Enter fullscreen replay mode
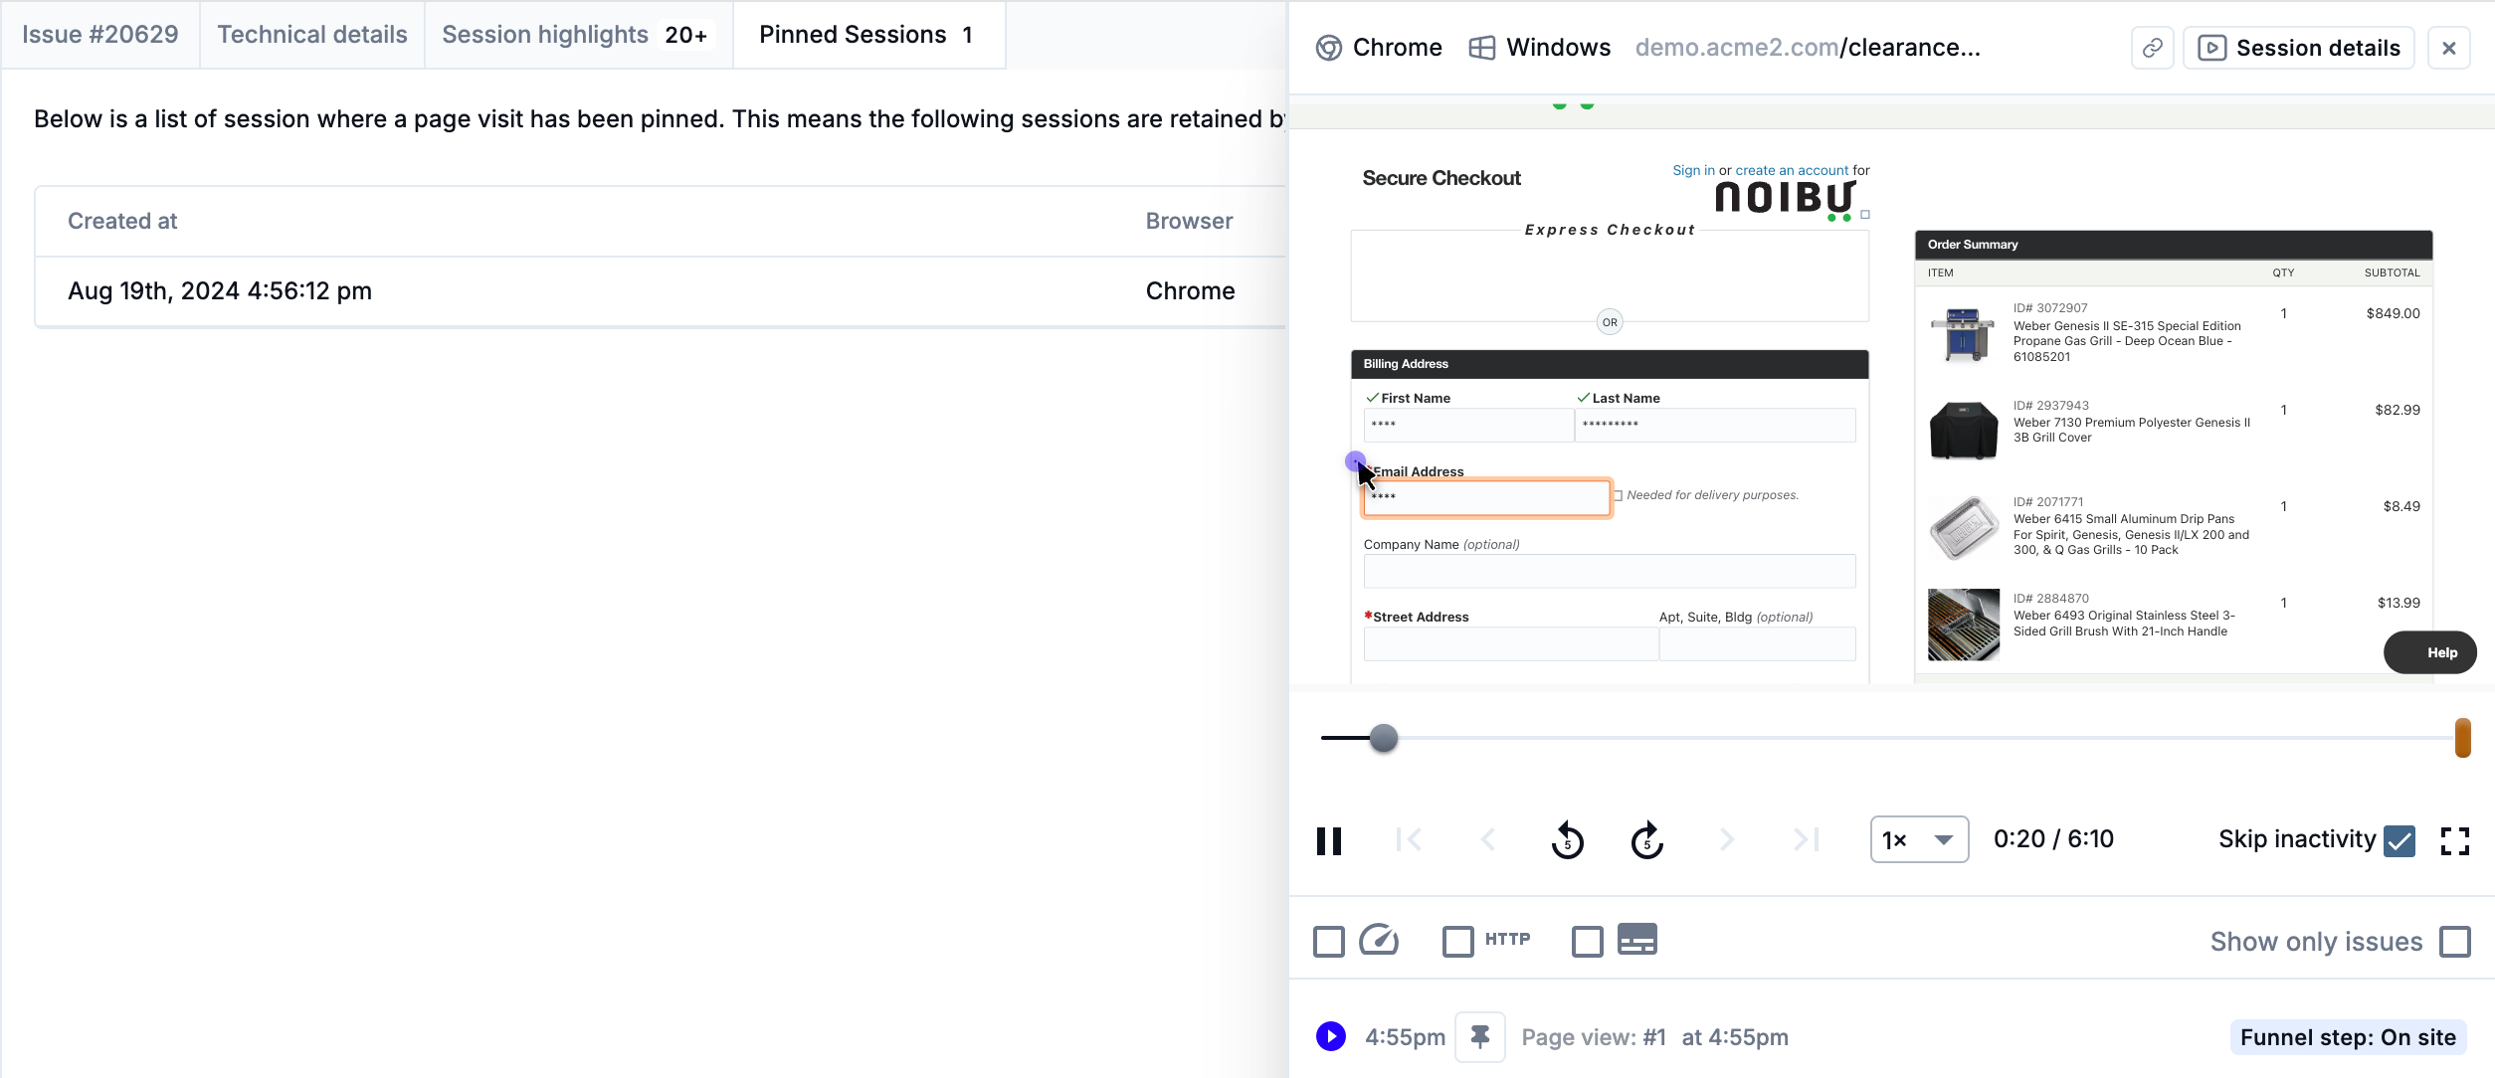 click(x=2455, y=840)
